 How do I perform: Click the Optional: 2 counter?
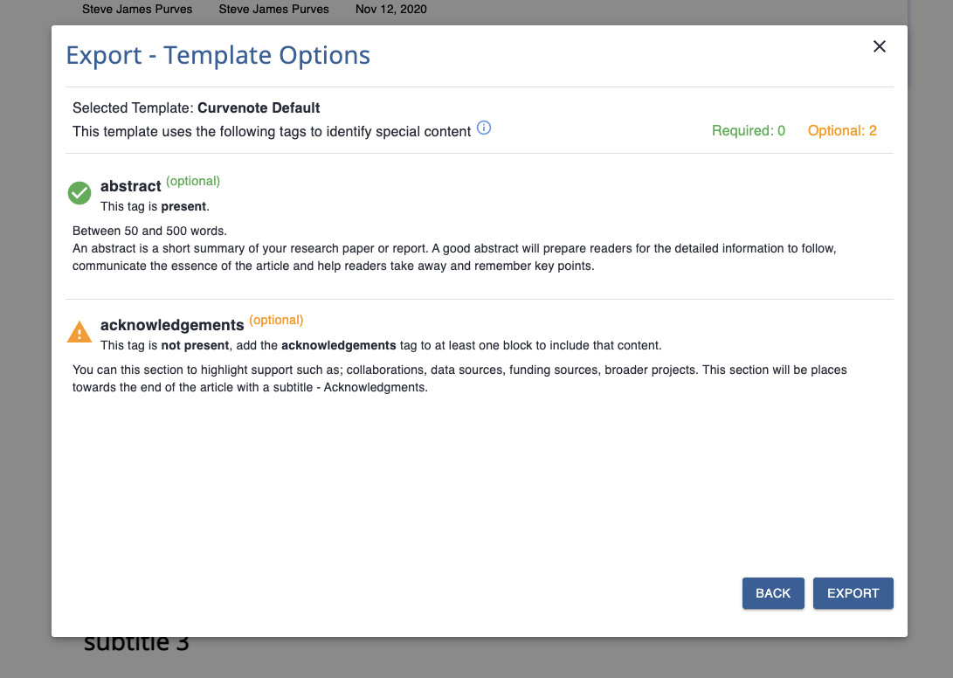click(842, 131)
